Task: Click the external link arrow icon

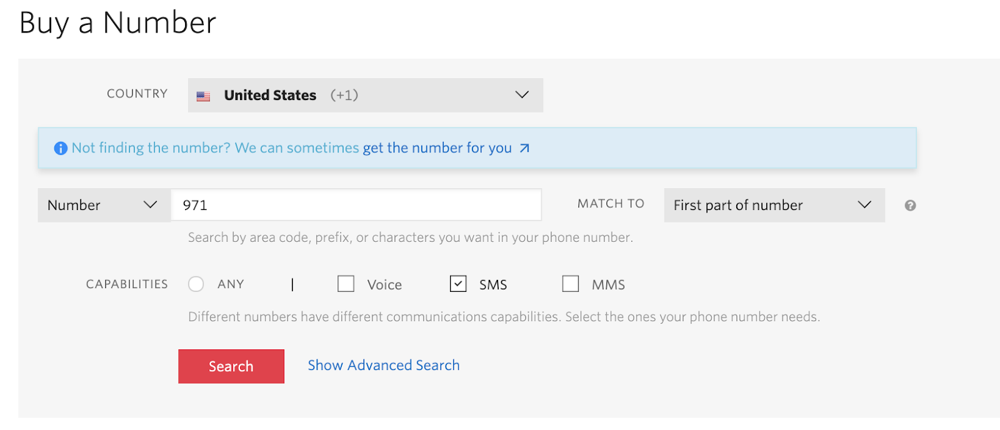Action: (524, 148)
